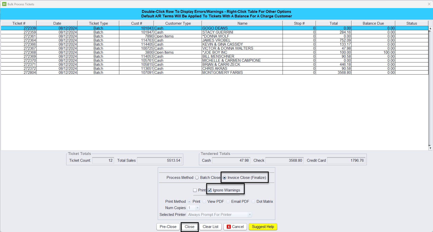Sort by the Ticket # column header
Image resolution: width=433 pixels, height=232 pixels.
tap(19, 23)
